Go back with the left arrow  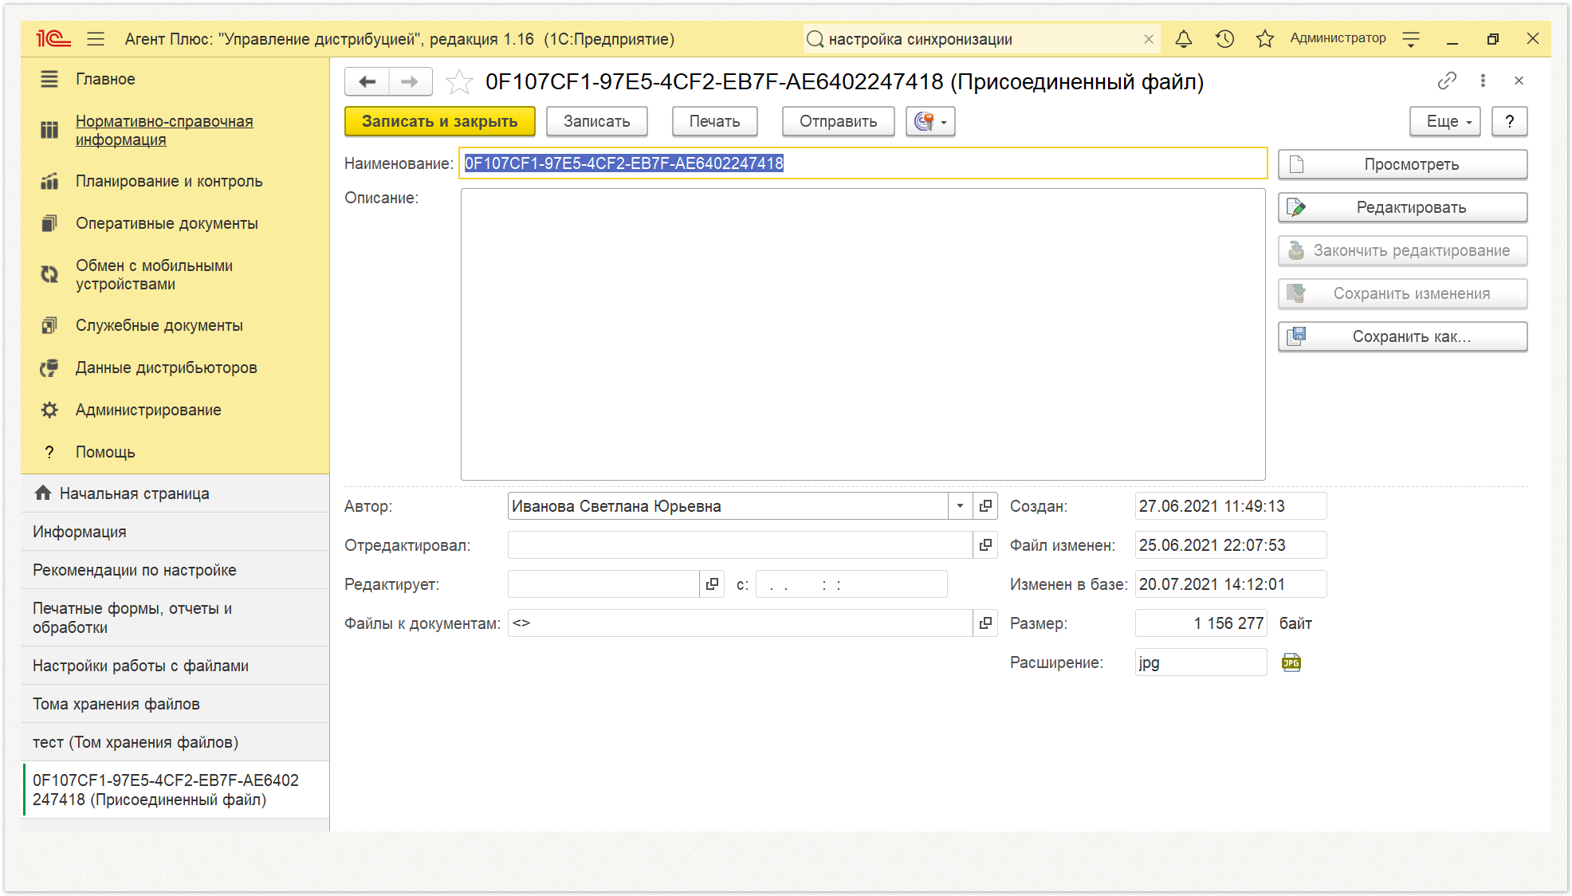(367, 81)
